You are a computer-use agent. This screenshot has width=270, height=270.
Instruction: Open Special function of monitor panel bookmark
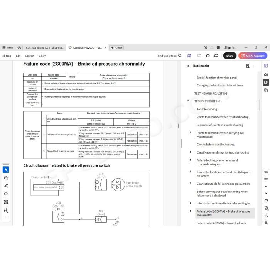(x=217, y=78)
